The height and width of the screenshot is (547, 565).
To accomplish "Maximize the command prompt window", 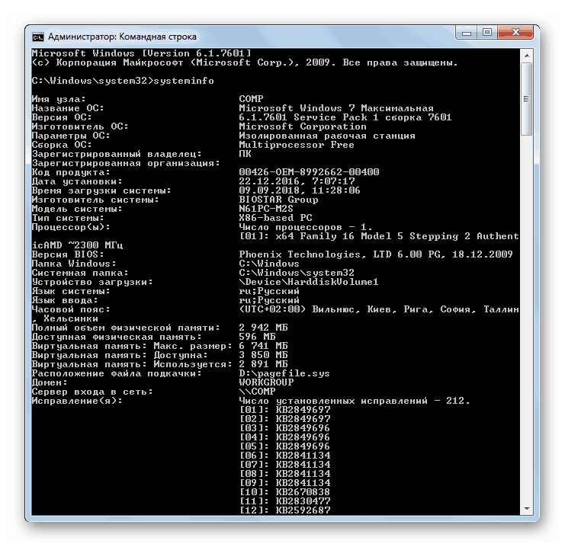I will click(x=488, y=34).
